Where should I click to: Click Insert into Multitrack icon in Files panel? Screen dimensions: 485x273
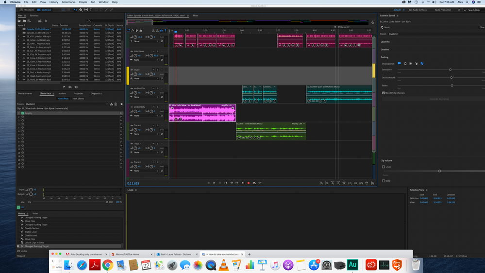coord(40,21)
